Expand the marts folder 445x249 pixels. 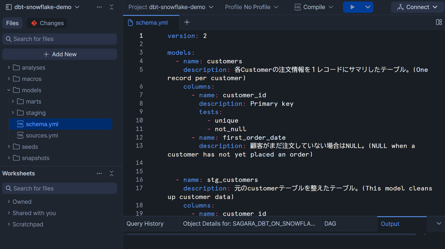13,101
